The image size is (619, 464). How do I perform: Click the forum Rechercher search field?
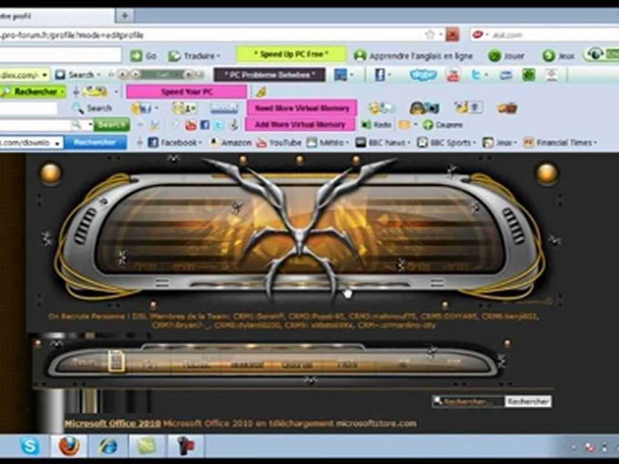click(x=468, y=401)
